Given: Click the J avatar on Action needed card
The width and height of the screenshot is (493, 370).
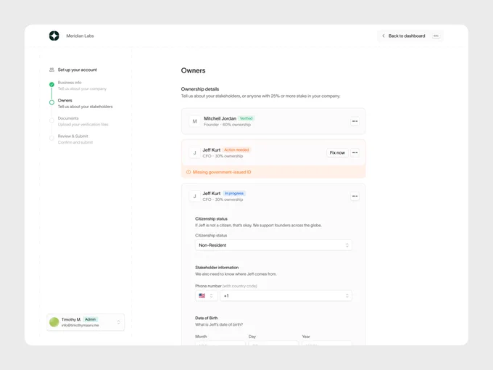Looking at the screenshot, I should click(x=194, y=153).
